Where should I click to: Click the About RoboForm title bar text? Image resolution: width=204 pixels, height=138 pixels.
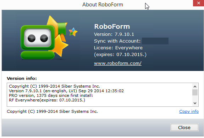click(103, 5)
